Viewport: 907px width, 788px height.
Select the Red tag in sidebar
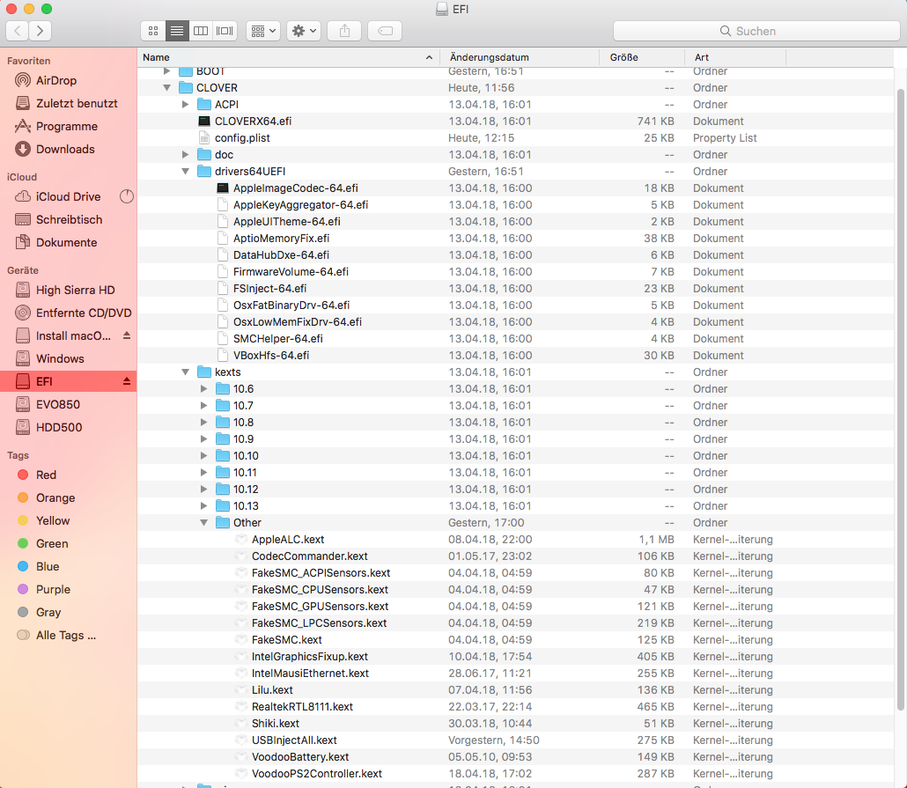[46, 475]
